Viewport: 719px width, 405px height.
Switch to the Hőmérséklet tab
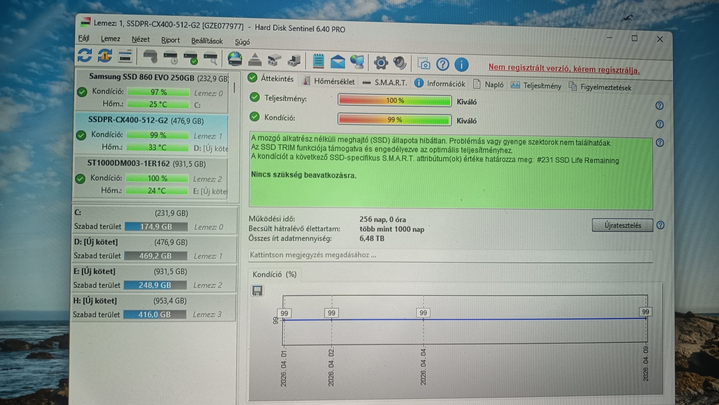(334, 82)
